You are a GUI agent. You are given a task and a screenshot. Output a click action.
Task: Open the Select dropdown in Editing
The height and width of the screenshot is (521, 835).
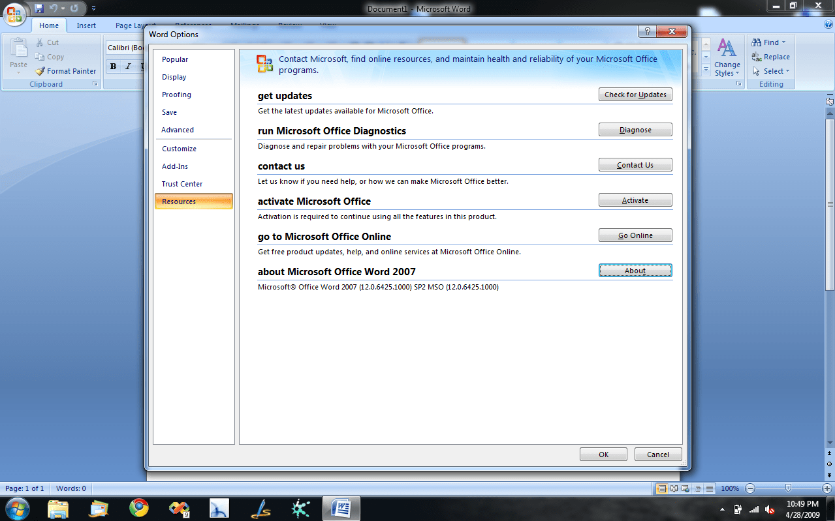pyautogui.click(x=771, y=71)
